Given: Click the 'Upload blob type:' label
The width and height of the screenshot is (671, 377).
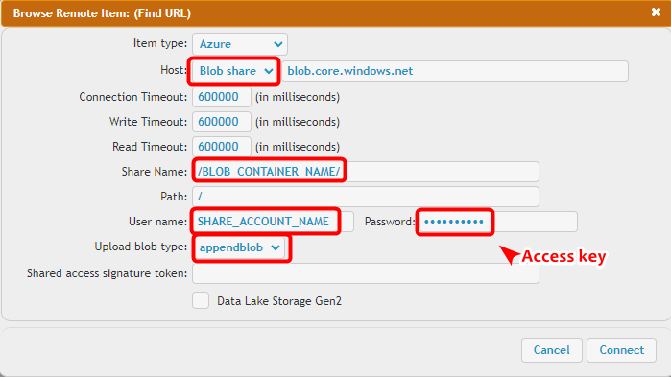Looking at the screenshot, I should tap(141, 247).
